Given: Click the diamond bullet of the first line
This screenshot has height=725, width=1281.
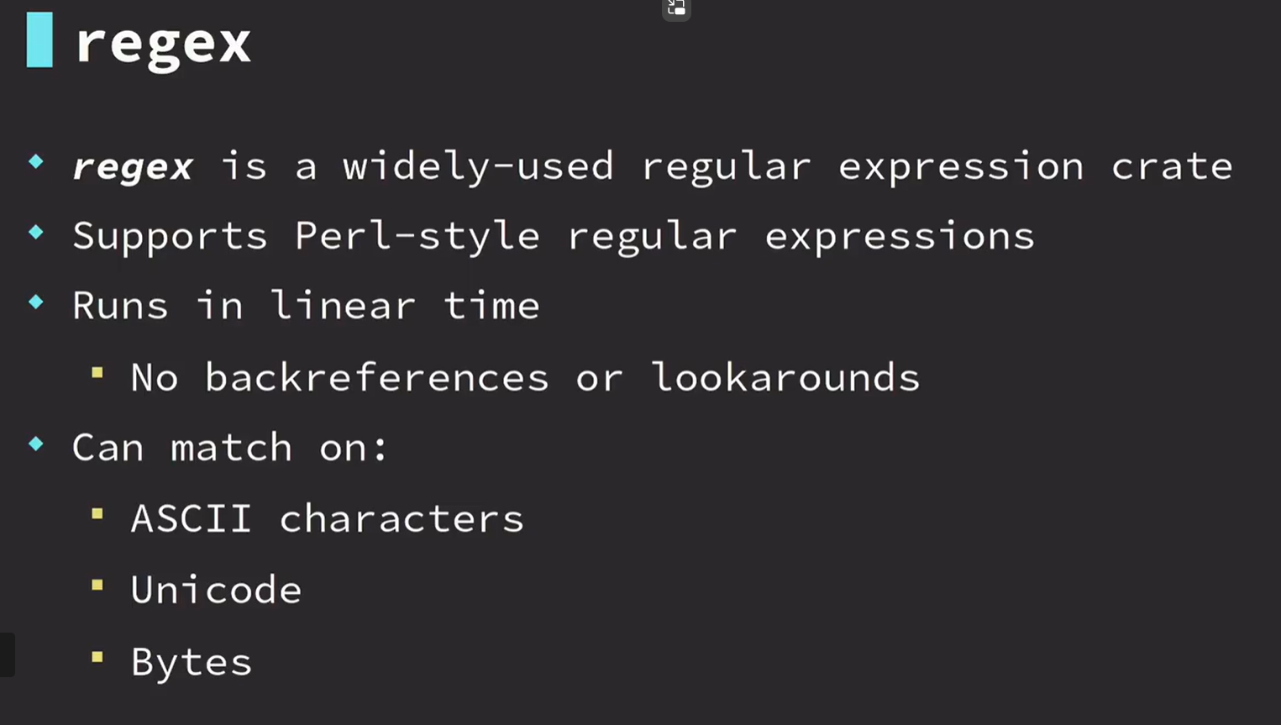Looking at the screenshot, I should pyautogui.click(x=36, y=161).
